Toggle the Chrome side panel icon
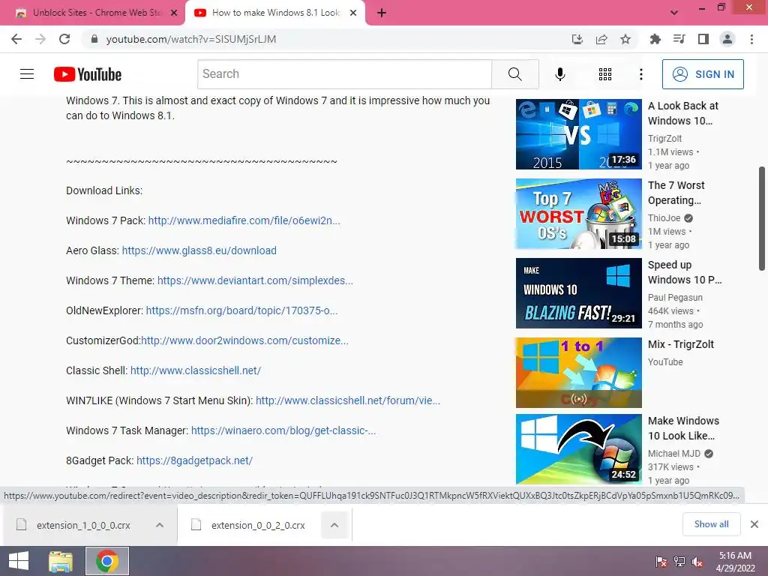768x576 pixels. coord(703,39)
